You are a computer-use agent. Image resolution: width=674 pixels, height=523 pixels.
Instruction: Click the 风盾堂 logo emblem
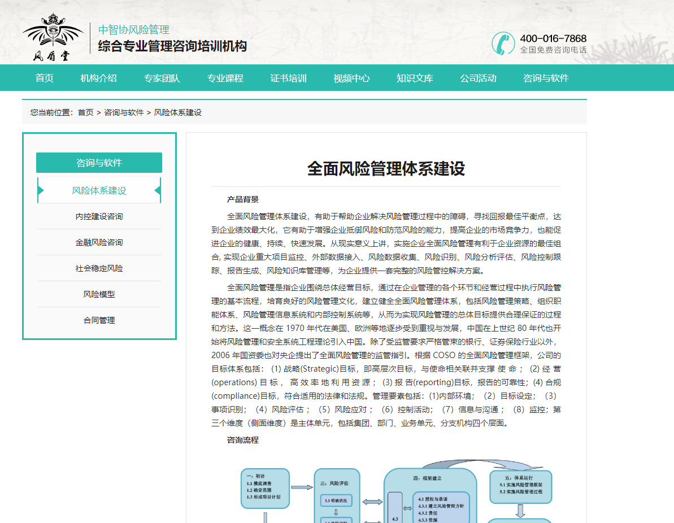tap(53, 37)
